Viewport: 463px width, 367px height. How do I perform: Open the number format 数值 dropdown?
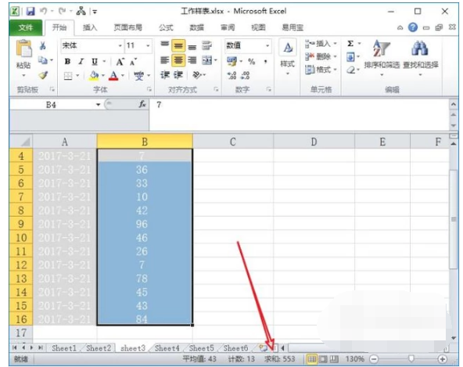[x=267, y=46]
